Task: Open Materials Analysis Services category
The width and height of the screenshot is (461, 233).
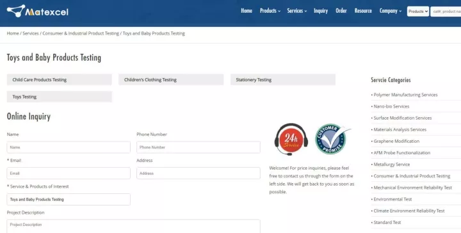Action: coord(400,129)
